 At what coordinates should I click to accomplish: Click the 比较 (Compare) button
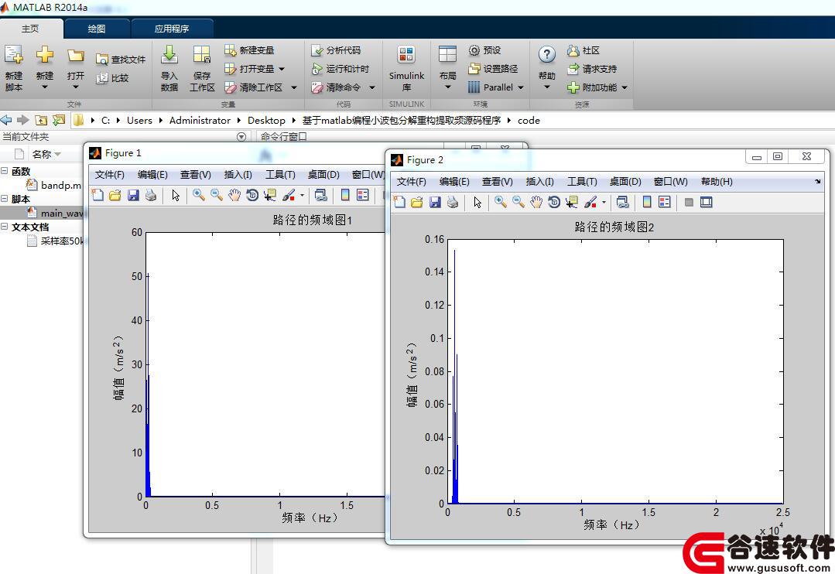(113, 78)
